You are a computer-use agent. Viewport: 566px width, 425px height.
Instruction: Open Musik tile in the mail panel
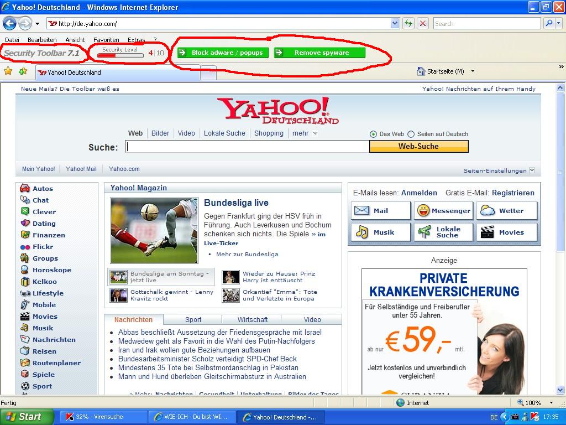[x=380, y=232]
